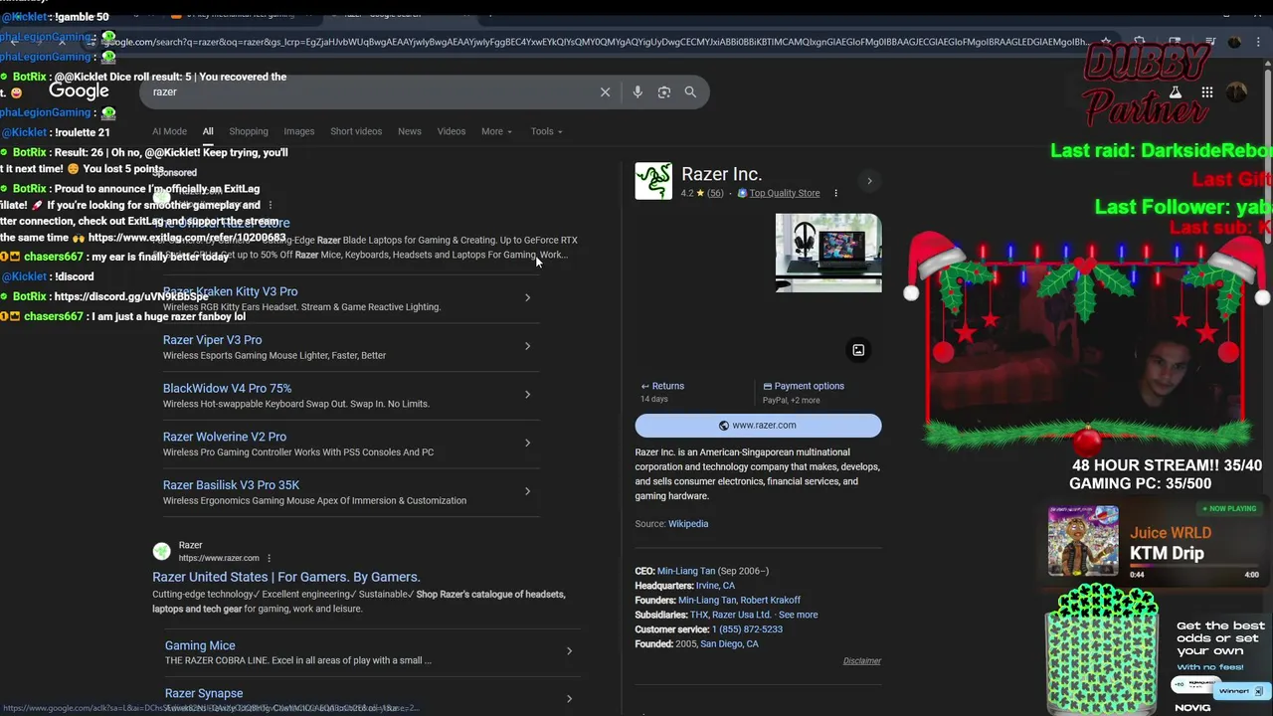Click the www.razer.com website button

pos(758,426)
